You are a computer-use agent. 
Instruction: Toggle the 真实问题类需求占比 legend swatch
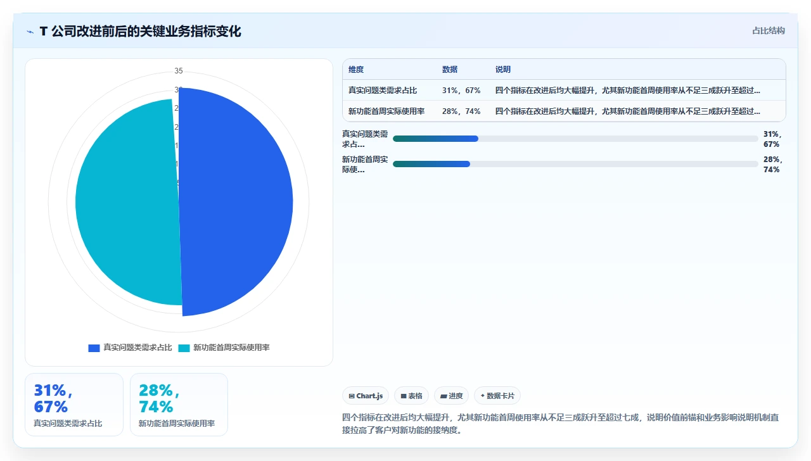point(94,348)
